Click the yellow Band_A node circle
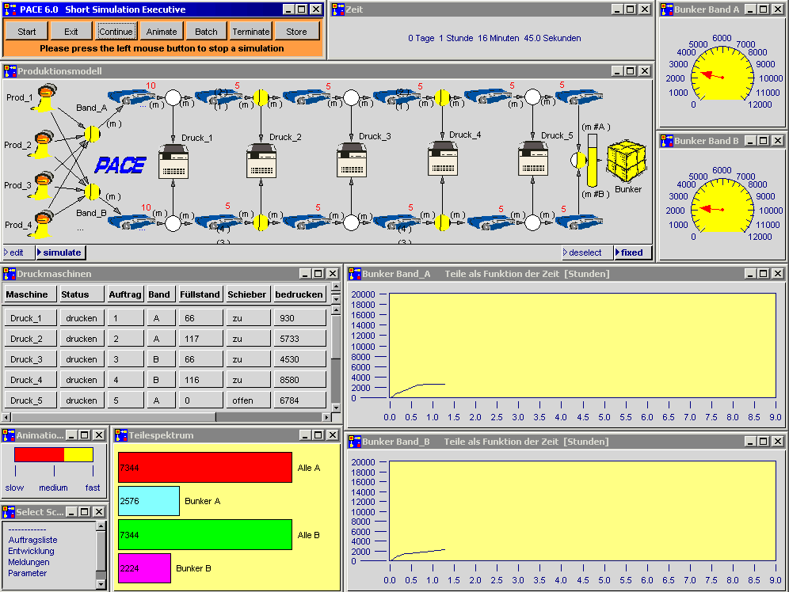Image resolution: width=789 pixels, height=592 pixels. [92, 135]
